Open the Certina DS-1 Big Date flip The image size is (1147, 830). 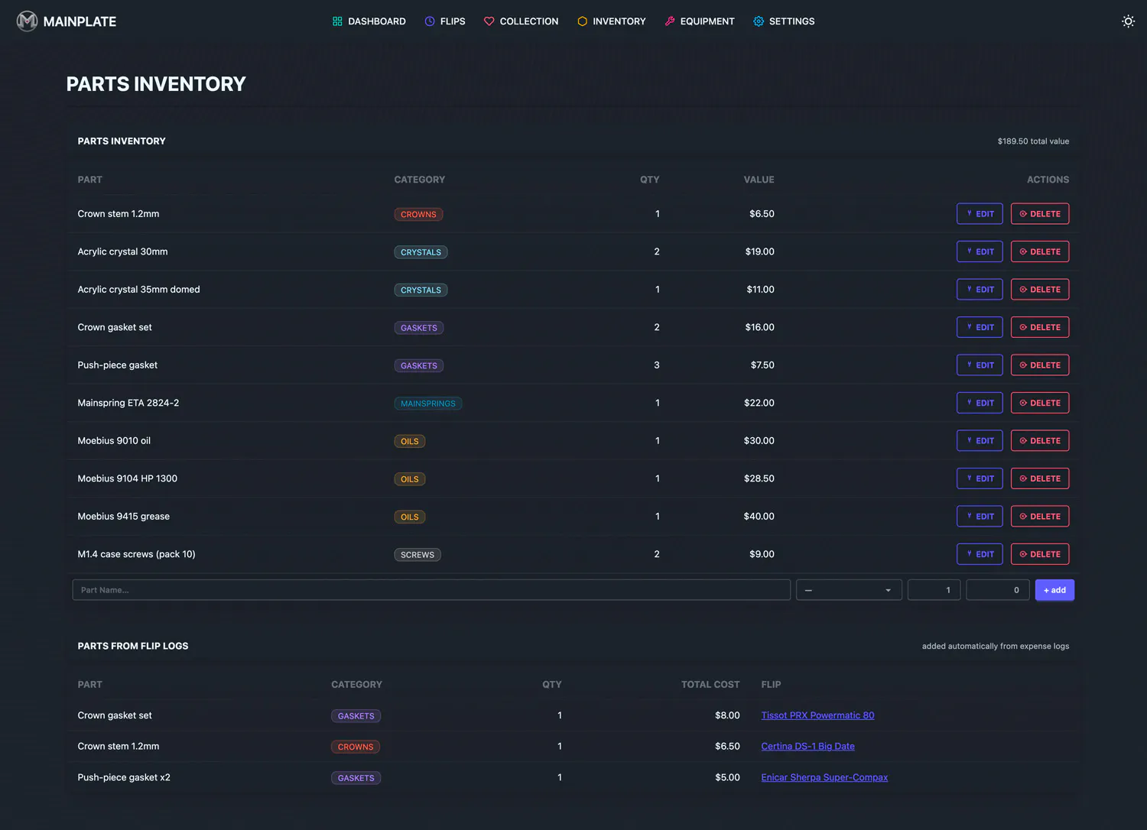click(x=807, y=747)
